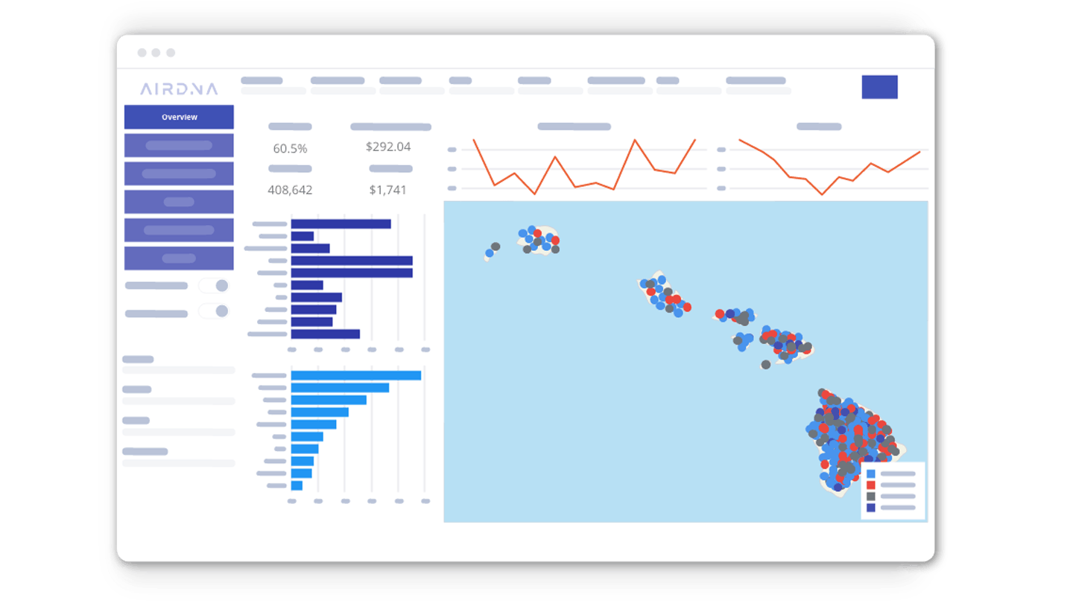The image size is (1073, 603).
Task: Click the topmost dark blue chart bar
Action: (341, 223)
